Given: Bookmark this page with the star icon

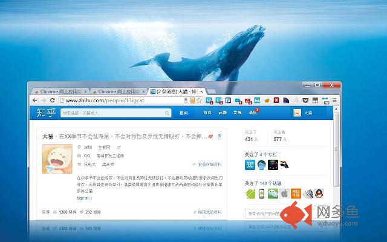Looking at the screenshot, I should coord(199,100).
